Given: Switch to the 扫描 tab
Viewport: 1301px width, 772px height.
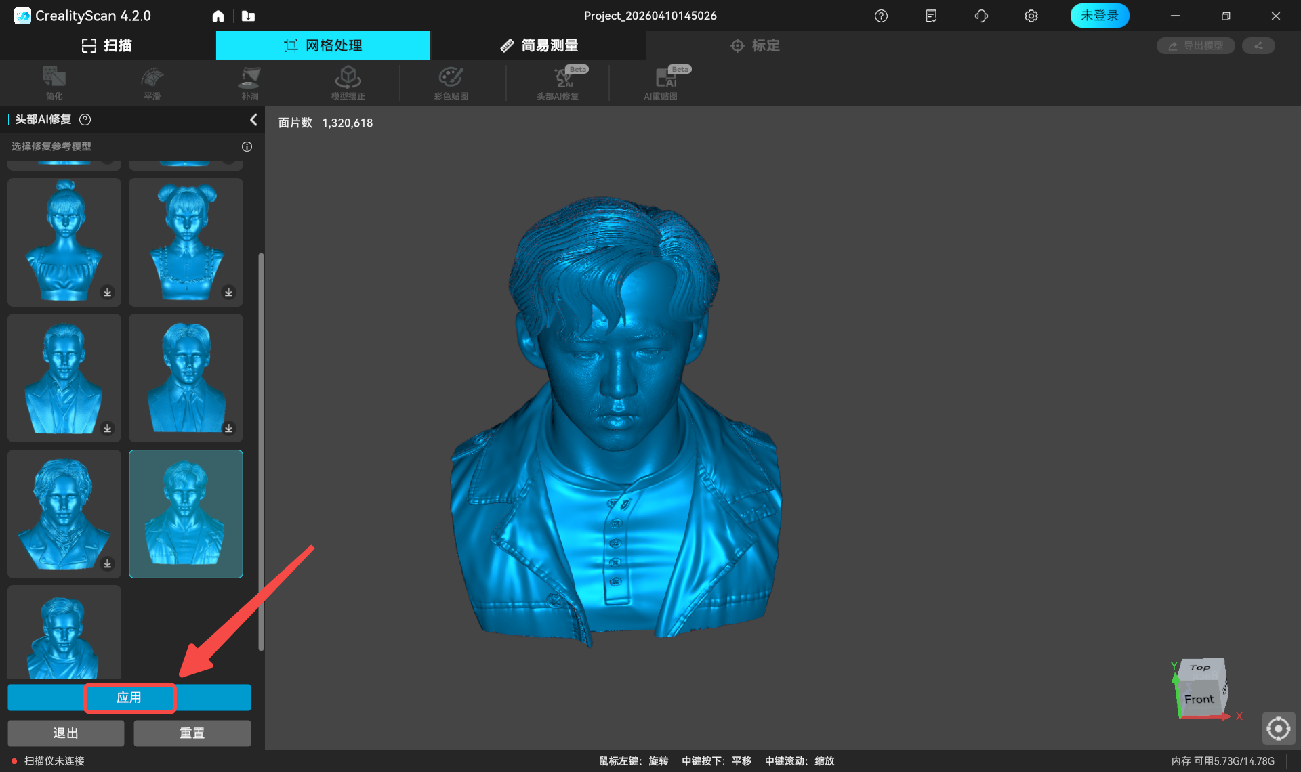Looking at the screenshot, I should 107,45.
